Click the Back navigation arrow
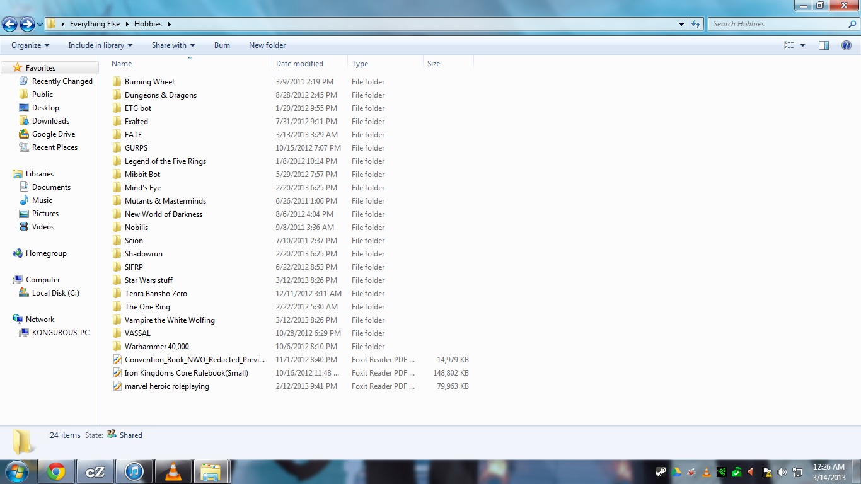This screenshot has width=861, height=484. point(9,24)
